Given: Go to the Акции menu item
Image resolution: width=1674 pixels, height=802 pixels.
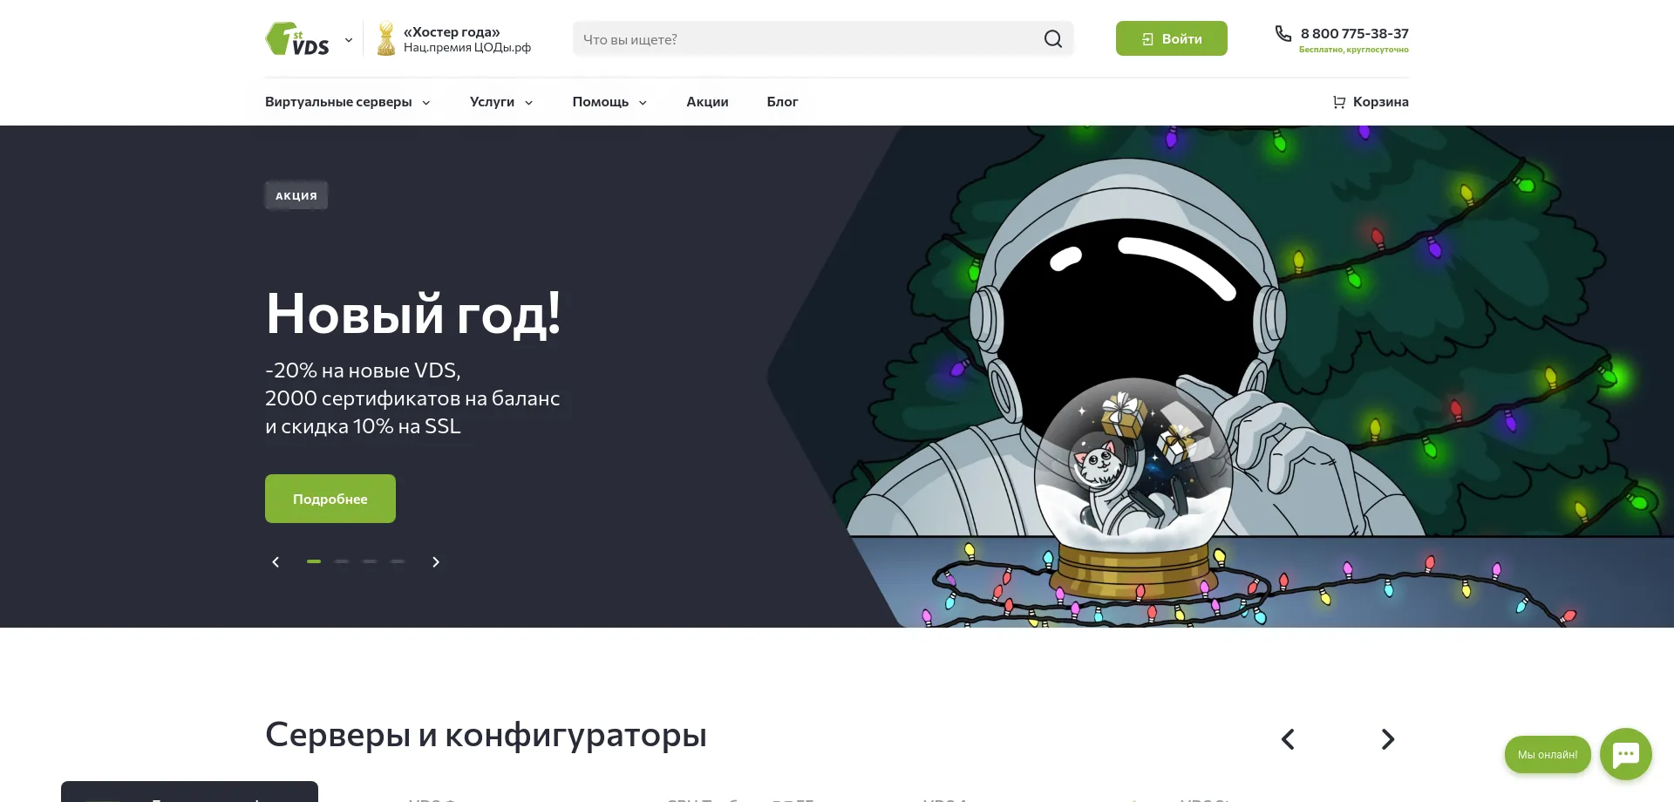Looking at the screenshot, I should 707,102.
